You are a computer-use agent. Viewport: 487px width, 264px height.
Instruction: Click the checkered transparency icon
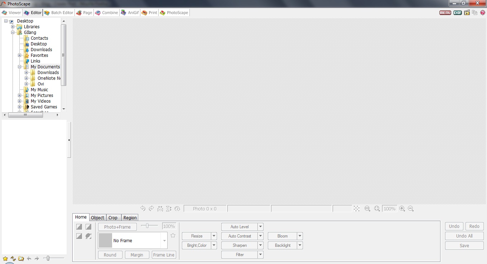click(x=357, y=209)
